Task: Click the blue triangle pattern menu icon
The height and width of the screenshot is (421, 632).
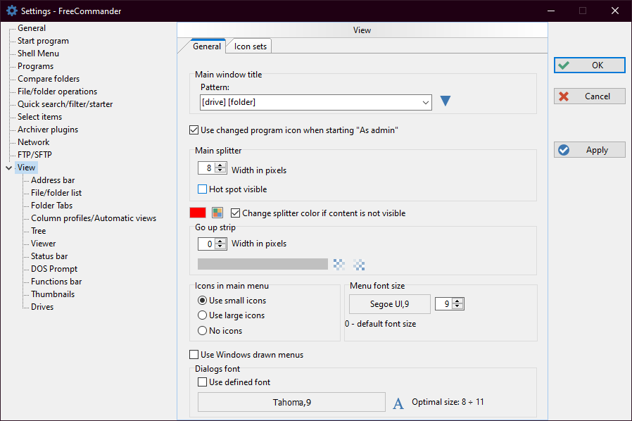Action: coord(445,101)
